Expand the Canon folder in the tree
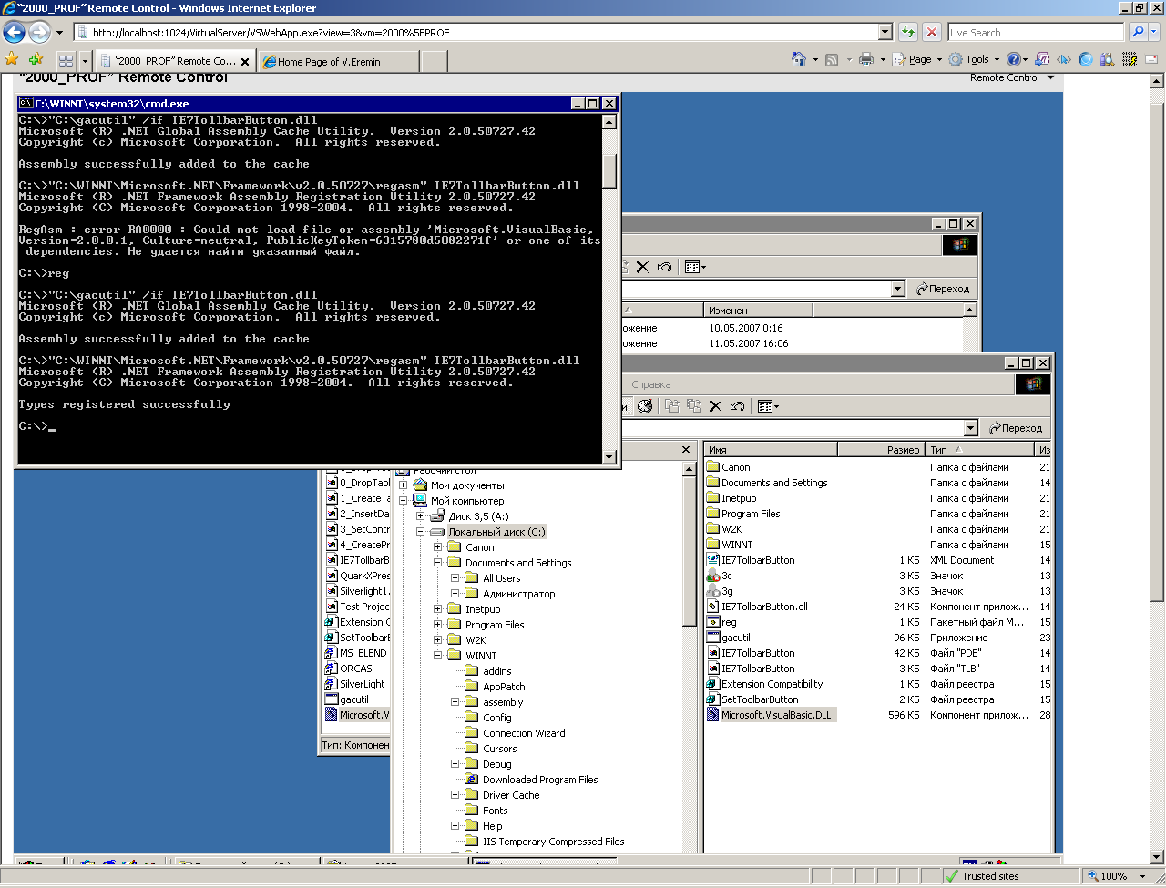The height and width of the screenshot is (888, 1166). click(x=438, y=547)
